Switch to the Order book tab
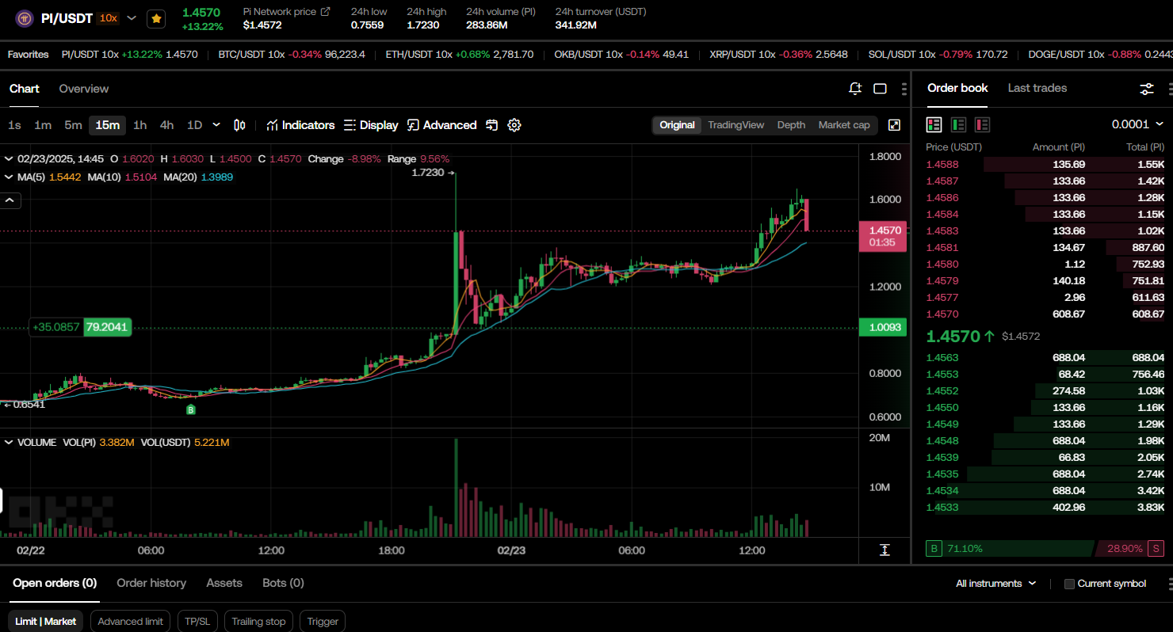This screenshot has width=1173, height=632. [957, 88]
